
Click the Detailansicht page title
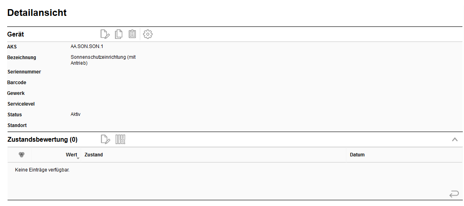pos(37,13)
